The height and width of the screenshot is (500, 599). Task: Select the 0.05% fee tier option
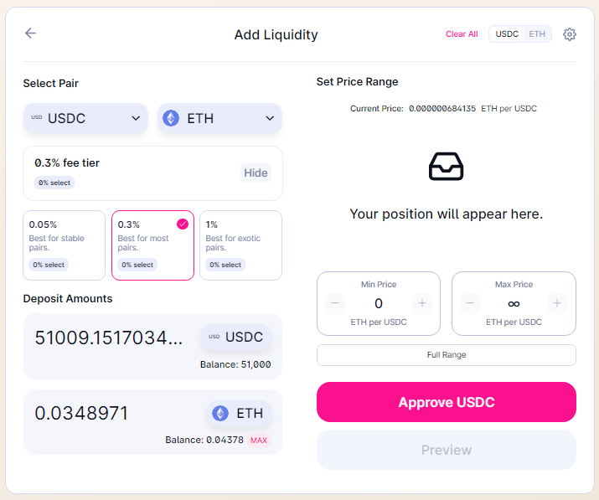65,245
